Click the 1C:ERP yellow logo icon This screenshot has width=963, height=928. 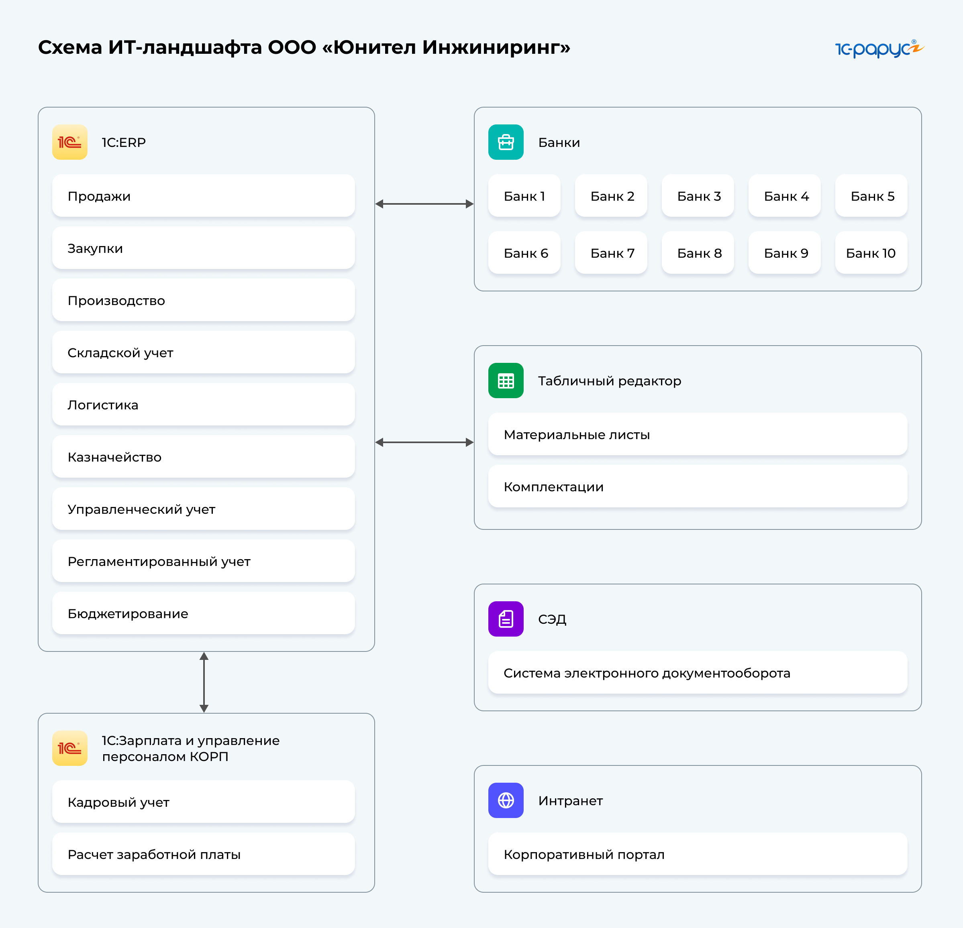click(x=70, y=142)
